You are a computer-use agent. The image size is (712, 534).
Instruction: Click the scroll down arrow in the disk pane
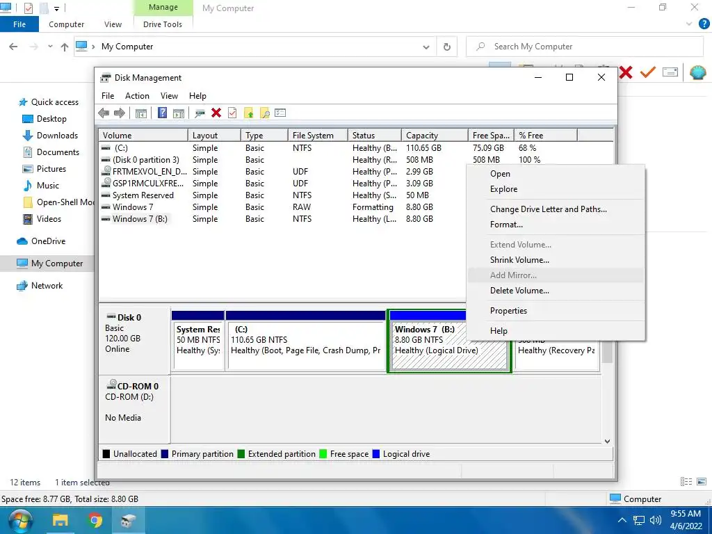point(607,441)
